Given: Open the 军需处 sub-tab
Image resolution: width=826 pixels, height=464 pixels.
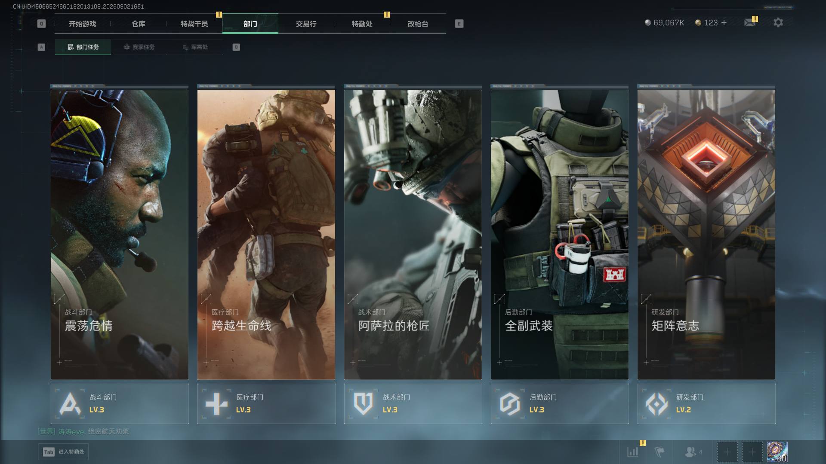Looking at the screenshot, I should tap(195, 47).
